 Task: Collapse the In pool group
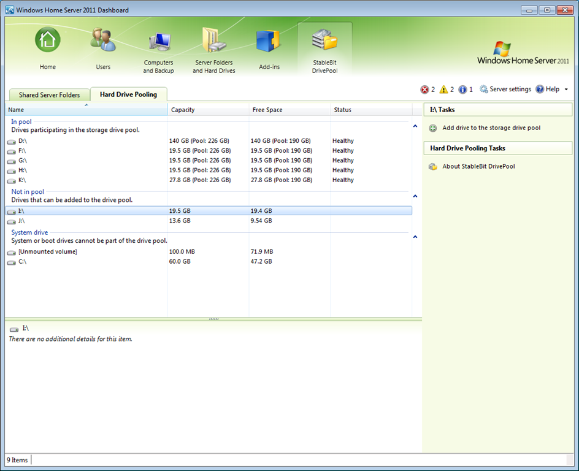tap(415, 126)
